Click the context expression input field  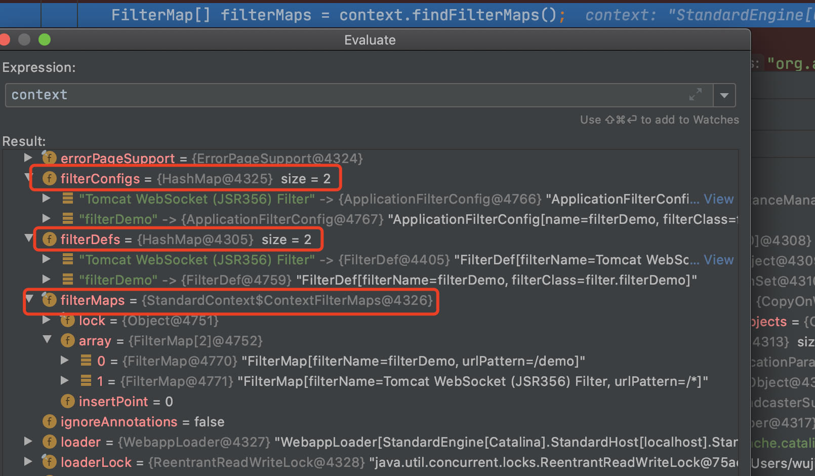(344, 95)
